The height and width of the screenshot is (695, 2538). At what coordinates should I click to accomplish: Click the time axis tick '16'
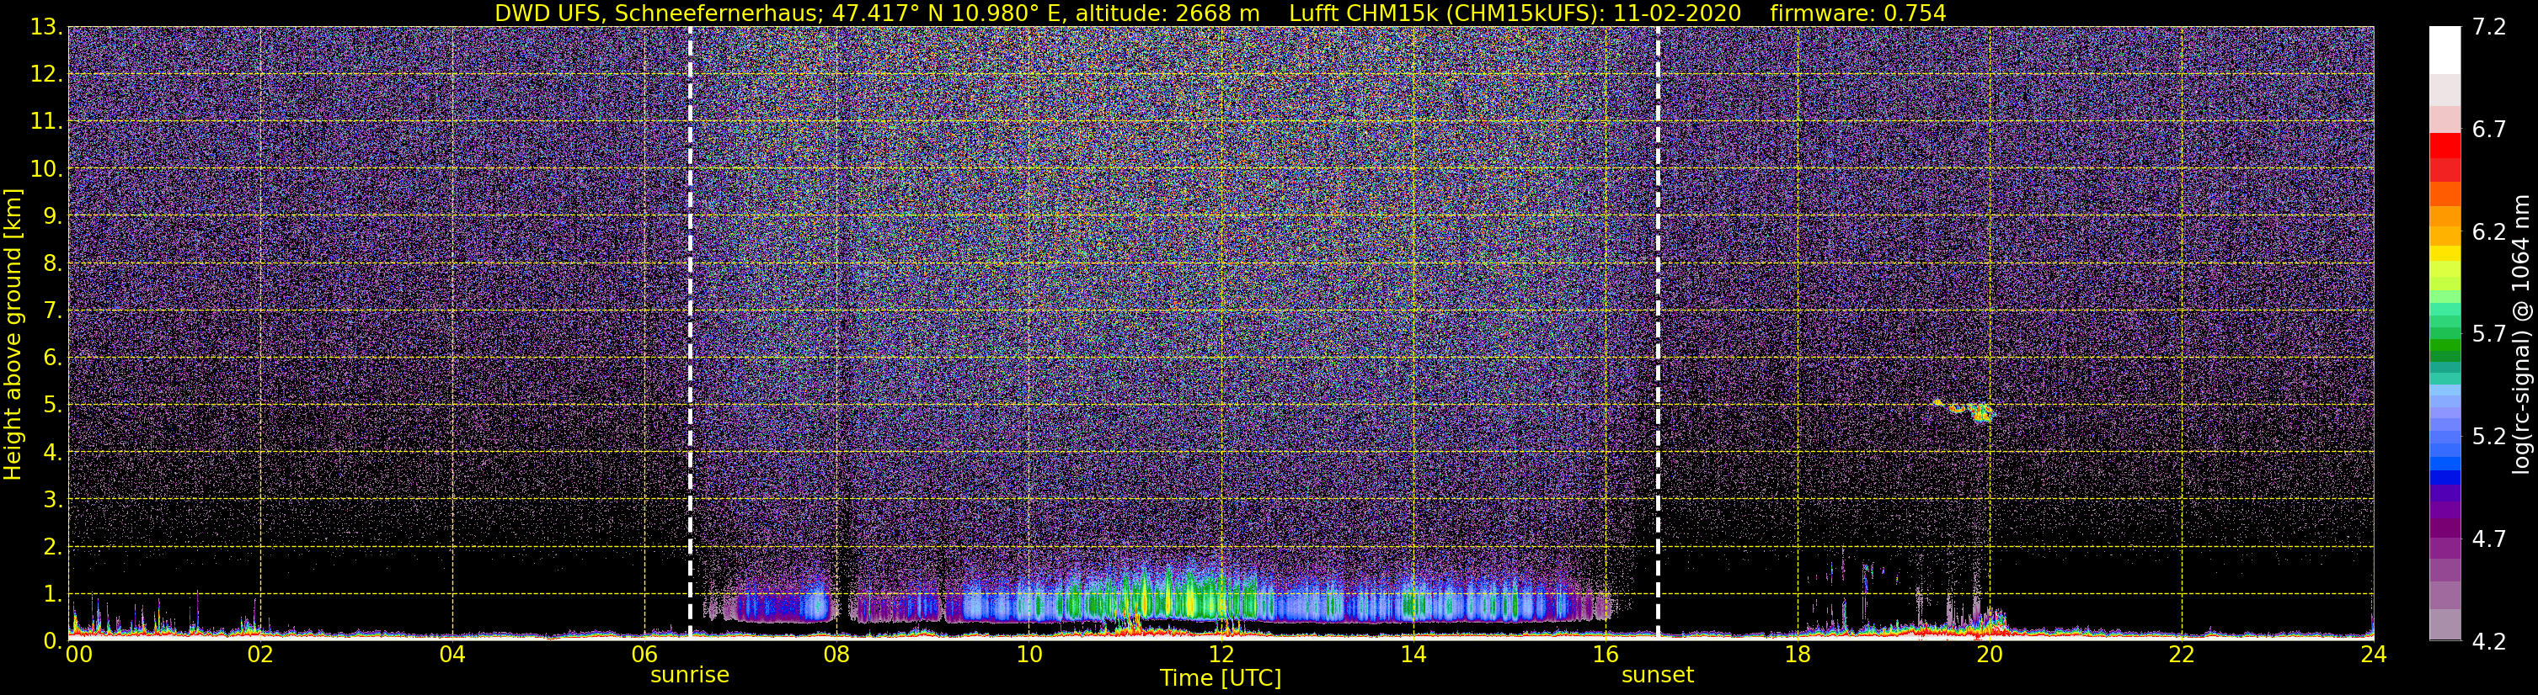coord(1605,655)
